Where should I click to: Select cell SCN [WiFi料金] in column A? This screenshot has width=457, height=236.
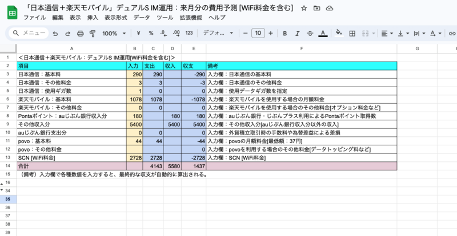(x=72, y=158)
